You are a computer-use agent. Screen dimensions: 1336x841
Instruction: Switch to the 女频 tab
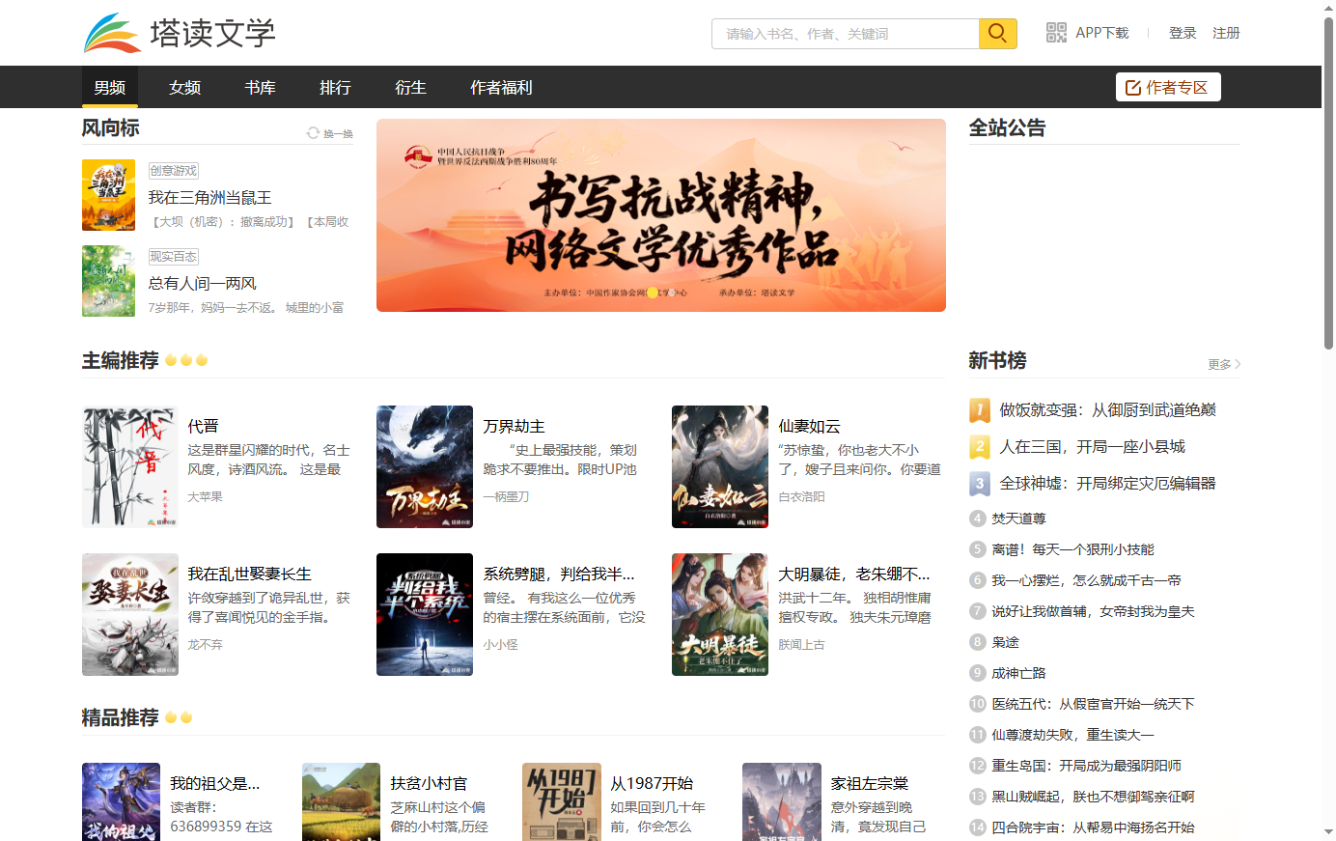185,87
